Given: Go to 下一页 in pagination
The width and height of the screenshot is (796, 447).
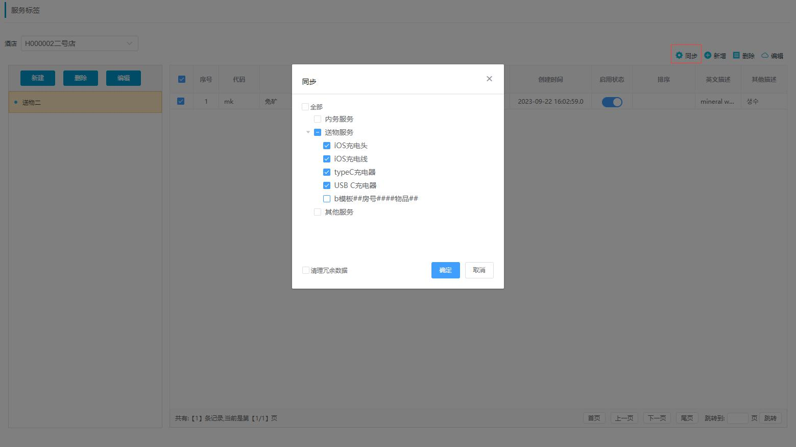Looking at the screenshot, I should (657, 418).
